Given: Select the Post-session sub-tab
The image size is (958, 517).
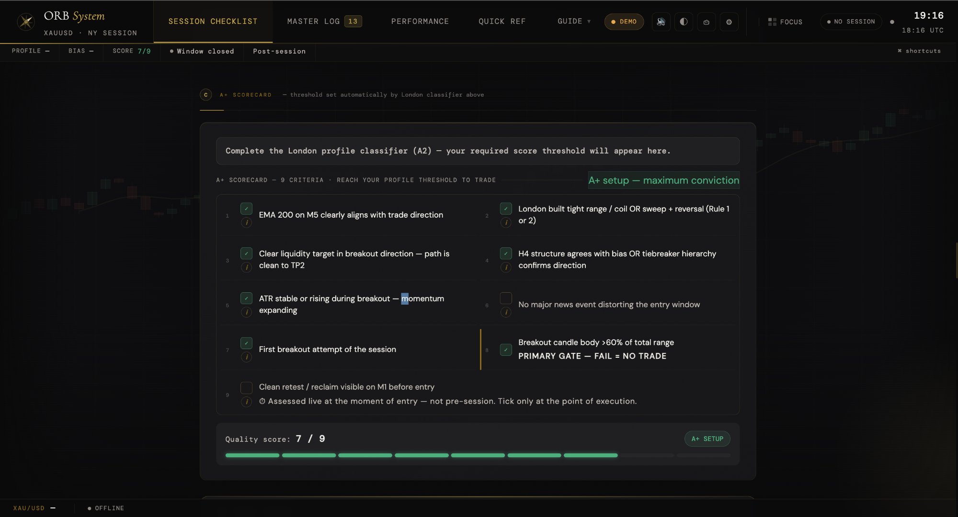Looking at the screenshot, I should pos(279,51).
